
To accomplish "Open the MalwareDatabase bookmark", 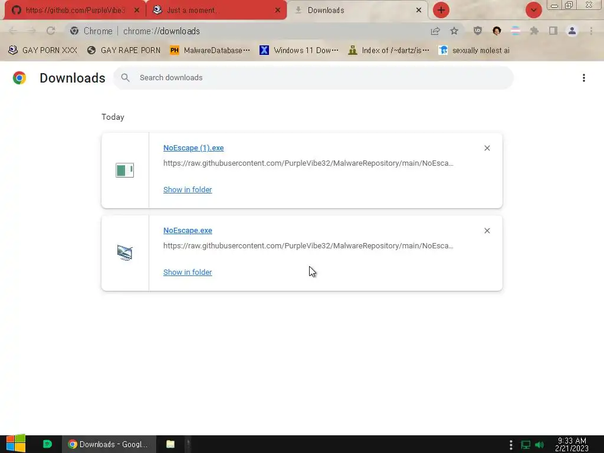I will coord(211,51).
